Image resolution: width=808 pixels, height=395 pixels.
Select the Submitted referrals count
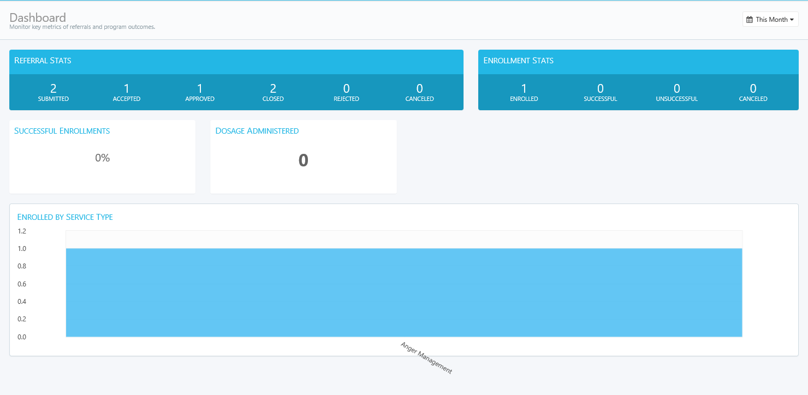coord(54,92)
